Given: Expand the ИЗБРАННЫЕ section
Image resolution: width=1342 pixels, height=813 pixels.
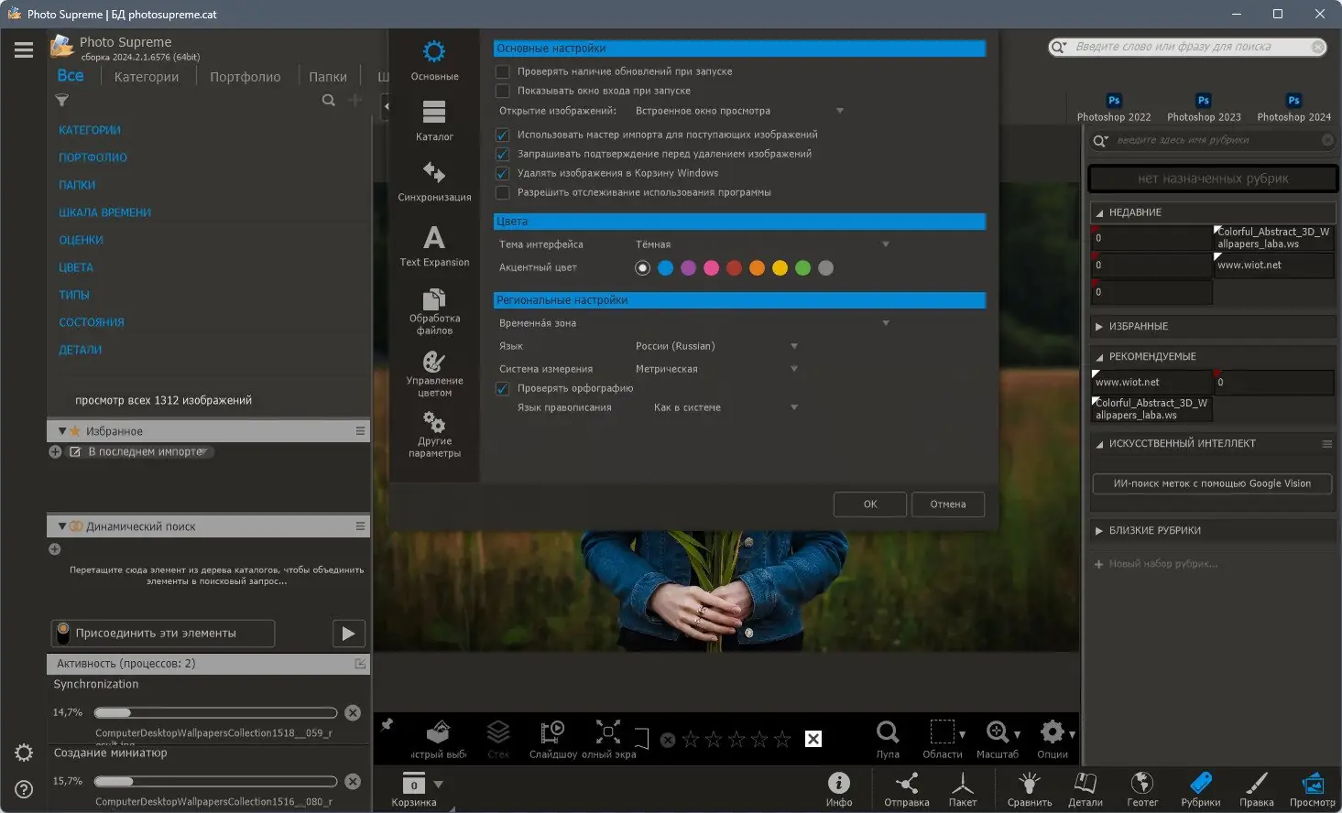Looking at the screenshot, I should click(x=1138, y=327).
